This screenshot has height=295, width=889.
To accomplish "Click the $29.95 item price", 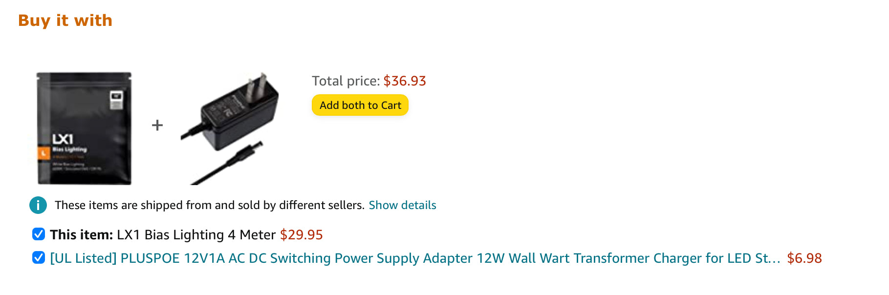I will tap(301, 235).
